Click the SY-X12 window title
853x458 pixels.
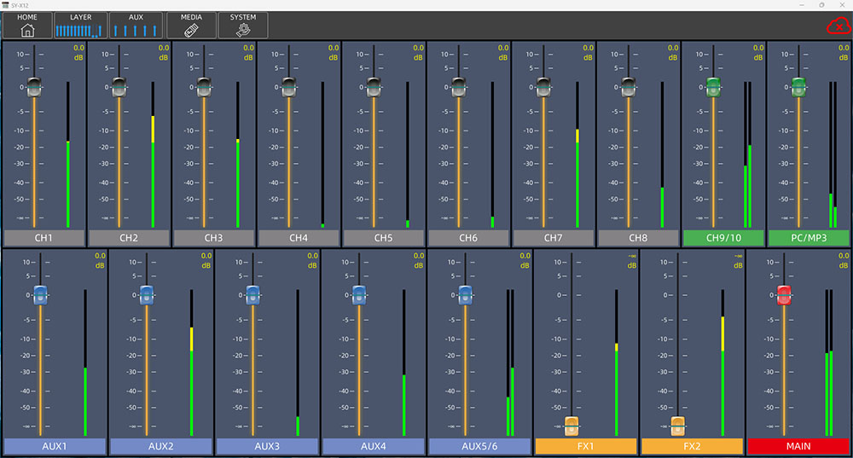point(20,5)
